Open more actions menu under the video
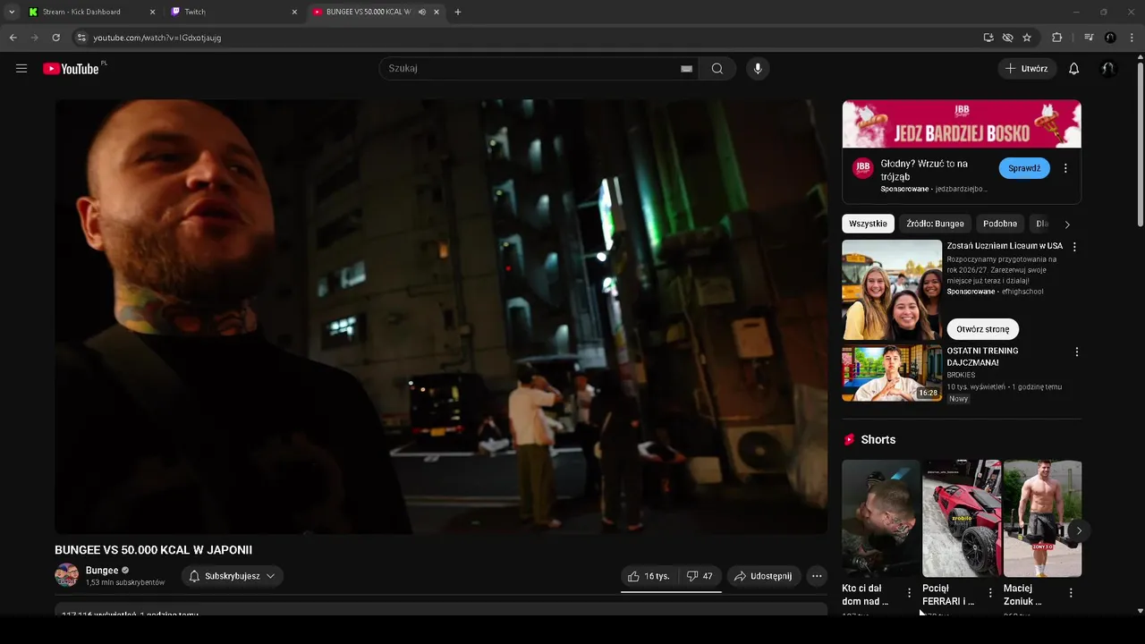This screenshot has height=644, width=1145. [x=817, y=576]
